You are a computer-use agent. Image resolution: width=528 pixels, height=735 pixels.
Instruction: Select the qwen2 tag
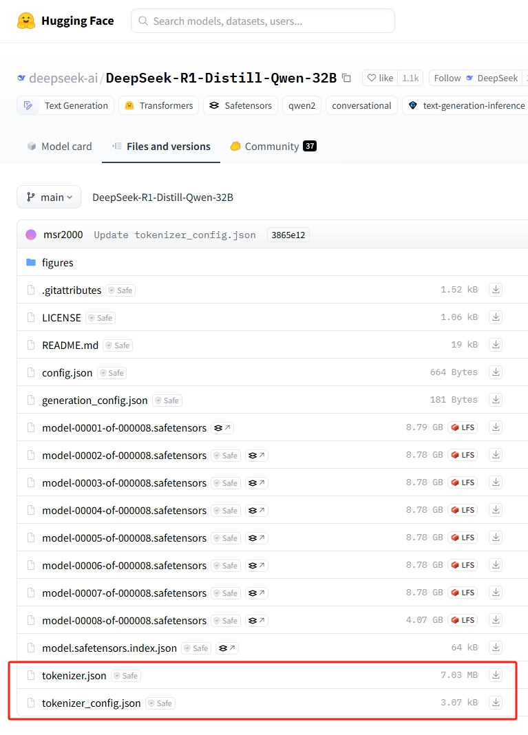click(x=302, y=105)
